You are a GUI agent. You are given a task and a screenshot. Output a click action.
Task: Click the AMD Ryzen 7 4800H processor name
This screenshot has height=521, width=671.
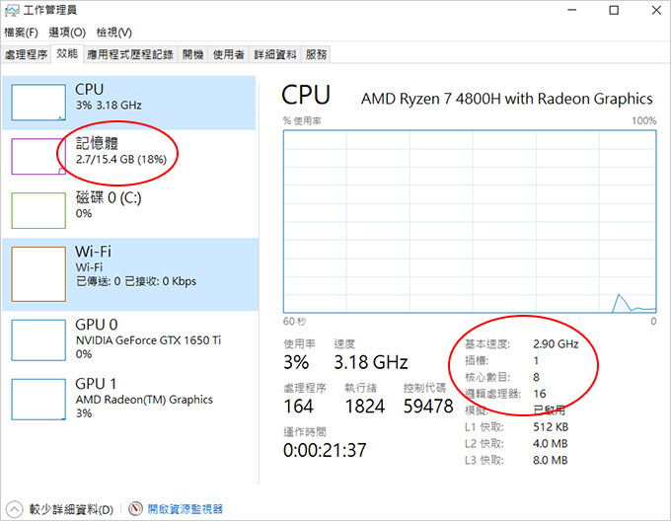pos(506,99)
